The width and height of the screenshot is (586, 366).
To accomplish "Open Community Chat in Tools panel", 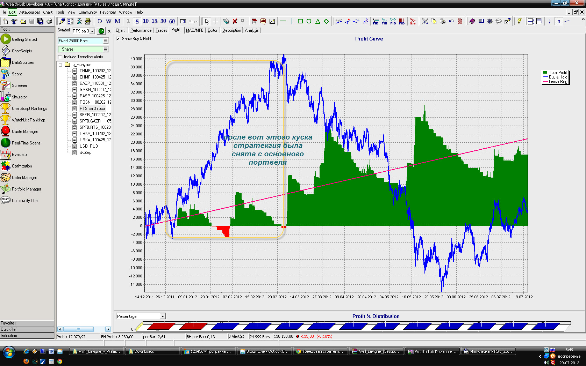I will click(20, 201).
